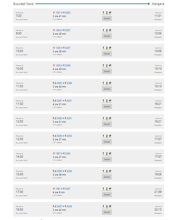Click the class 1 icon for the 14:30 departure
Viewport: 175px width, 220px height.
[103, 154]
